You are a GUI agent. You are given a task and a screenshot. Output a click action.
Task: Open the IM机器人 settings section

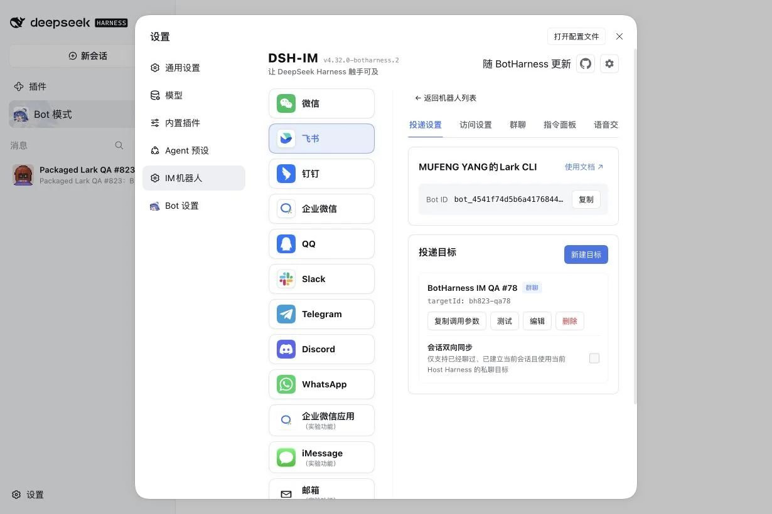coord(194,178)
